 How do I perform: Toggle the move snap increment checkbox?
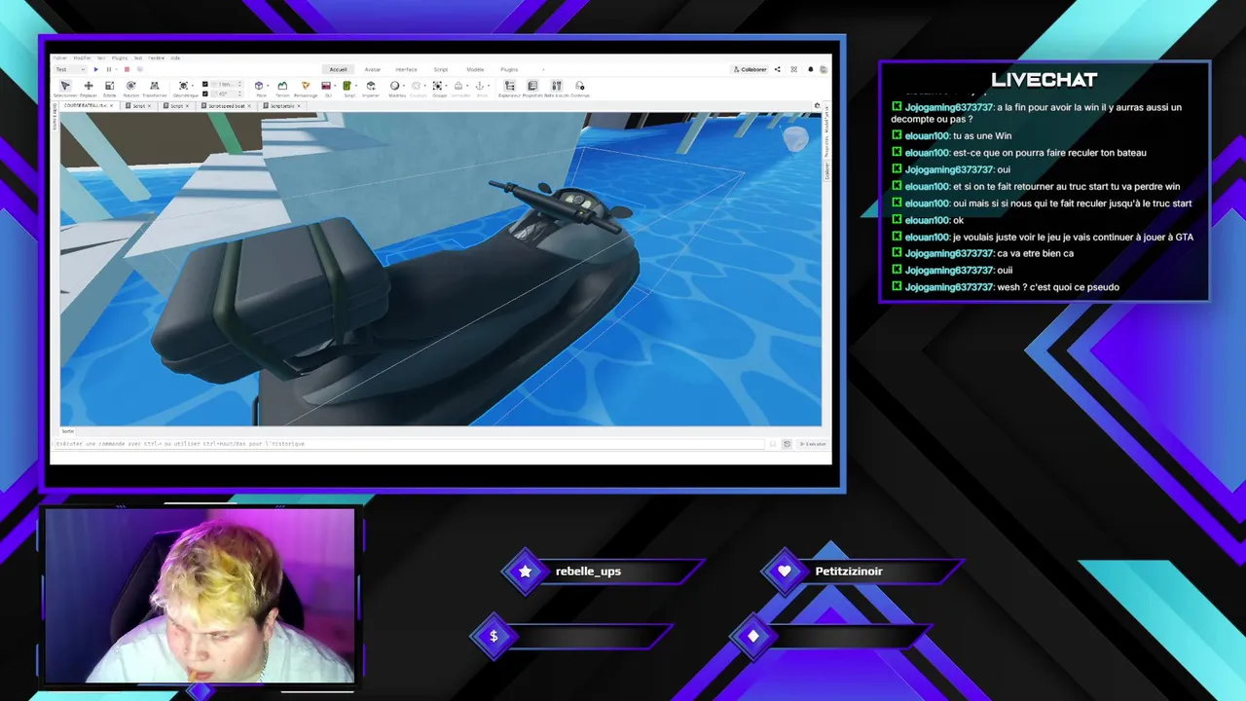(x=205, y=84)
